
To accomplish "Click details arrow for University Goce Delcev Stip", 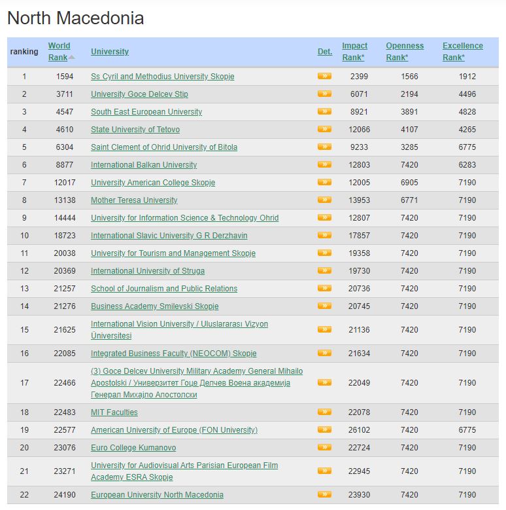I will [x=324, y=94].
